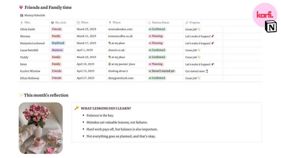Open morenalondon.com/ link
281x158 pixels.
tap(121, 29)
